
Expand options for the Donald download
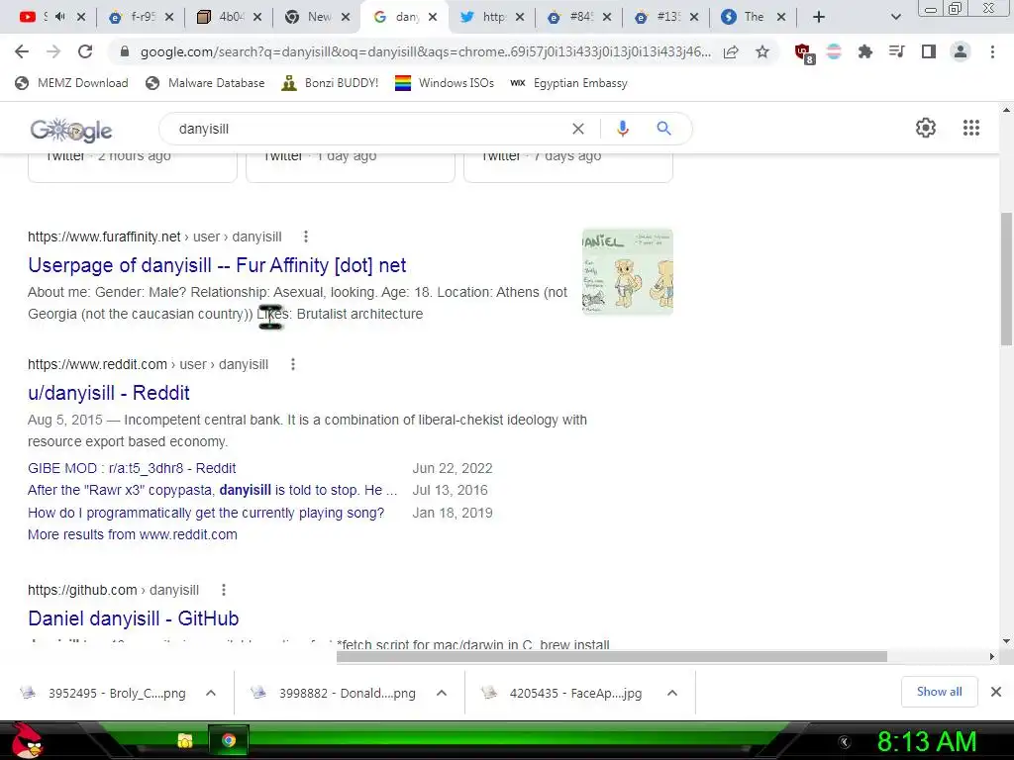point(442,693)
